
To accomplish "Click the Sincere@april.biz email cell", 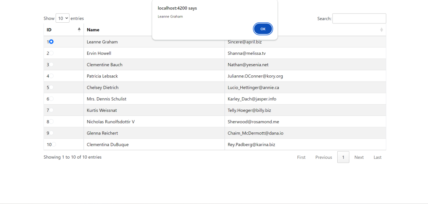I will [x=245, y=42].
